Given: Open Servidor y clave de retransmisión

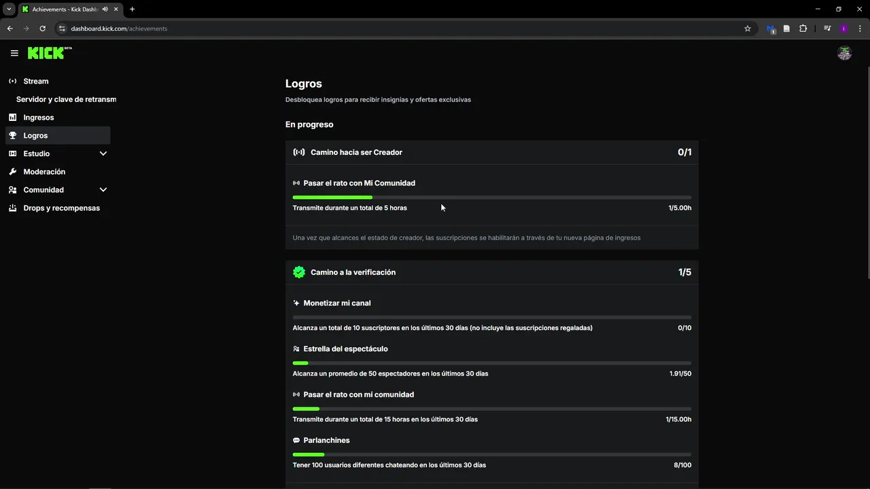Looking at the screenshot, I should pos(66,99).
